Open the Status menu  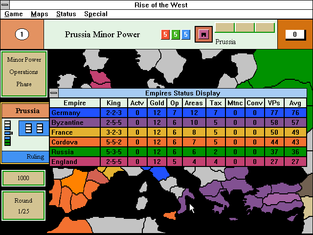coord(66,14)
